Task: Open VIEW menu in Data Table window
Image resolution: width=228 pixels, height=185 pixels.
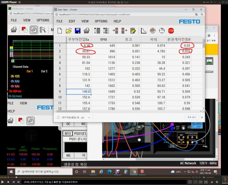Action: (x=85, y=21)
